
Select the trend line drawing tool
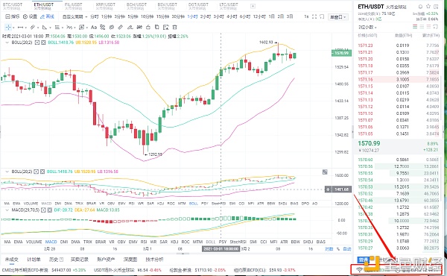[21, 28]
